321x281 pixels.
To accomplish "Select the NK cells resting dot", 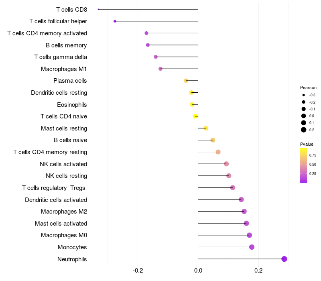I will point(229,176).
